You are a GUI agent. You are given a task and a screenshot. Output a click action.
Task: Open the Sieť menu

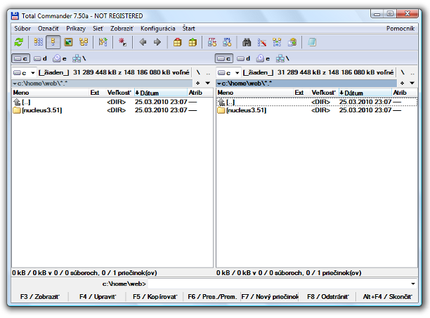coord(98,29)
